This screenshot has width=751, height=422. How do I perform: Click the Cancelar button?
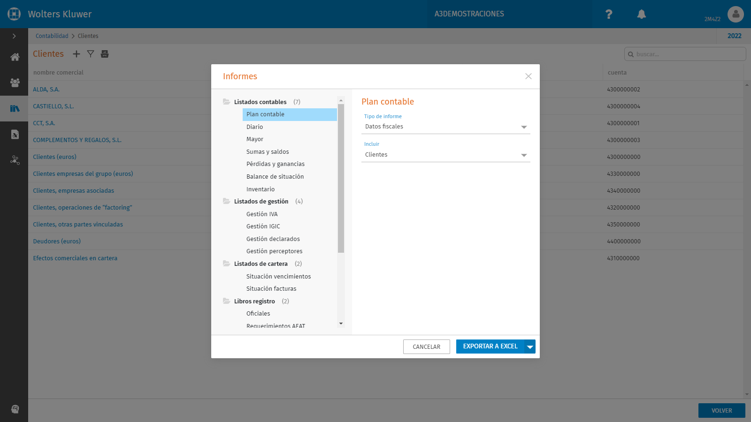(427, 347)
